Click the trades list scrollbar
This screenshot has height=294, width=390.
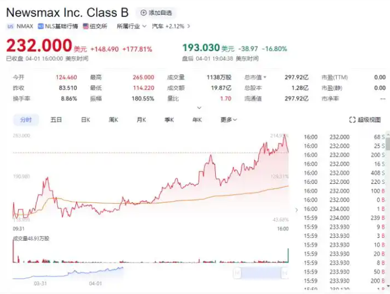(x=388, y=144)
